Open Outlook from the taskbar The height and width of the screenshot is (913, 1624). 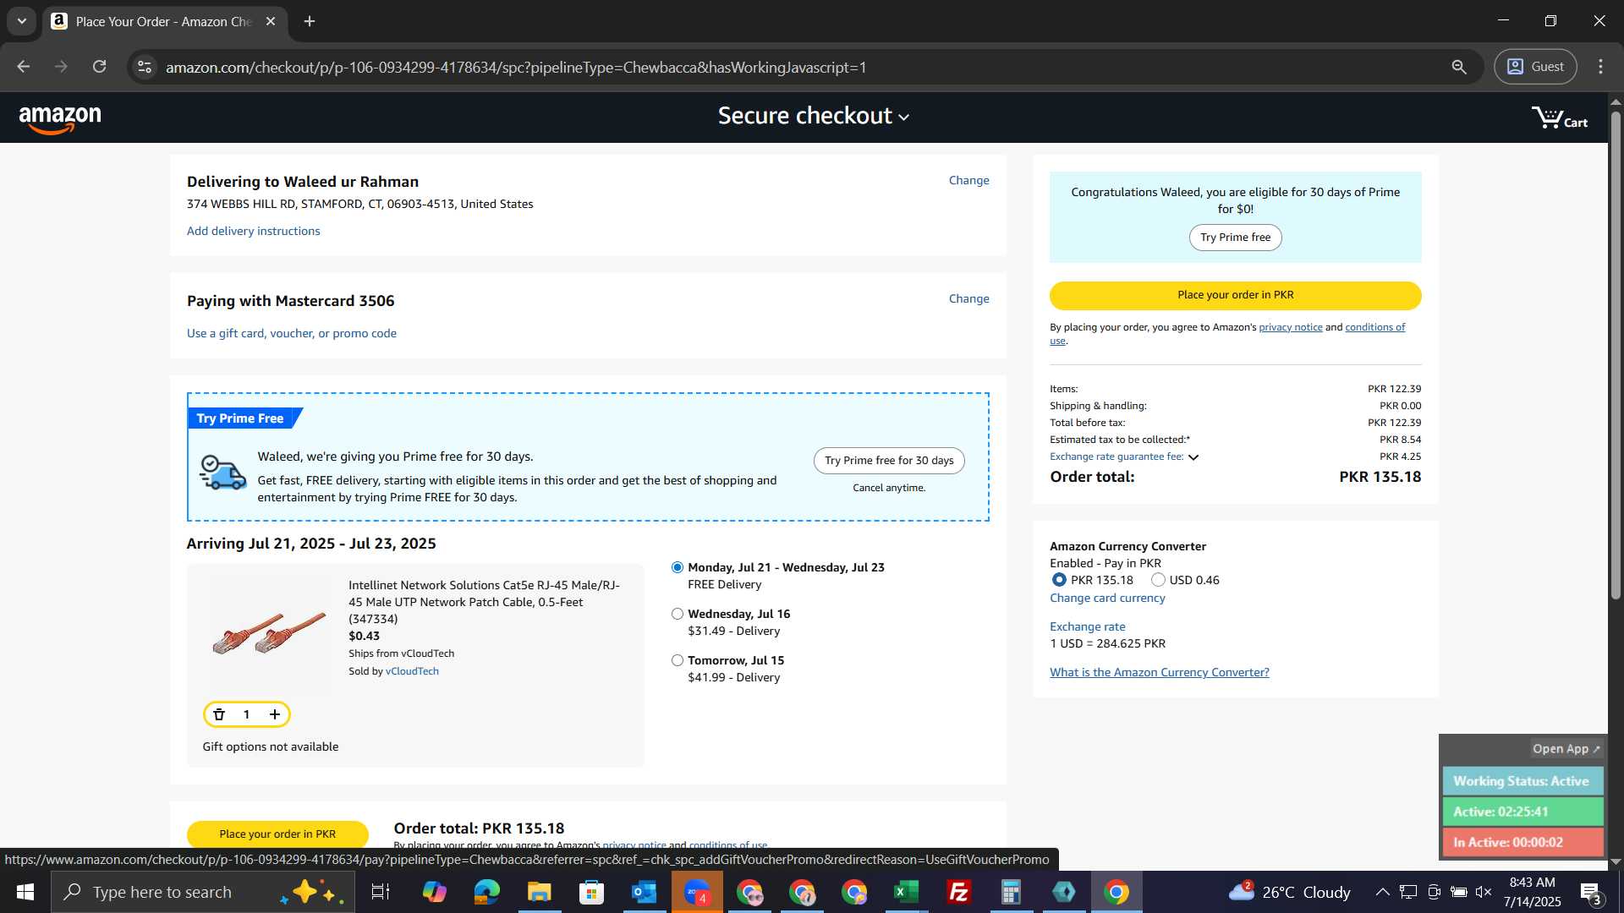645,892
